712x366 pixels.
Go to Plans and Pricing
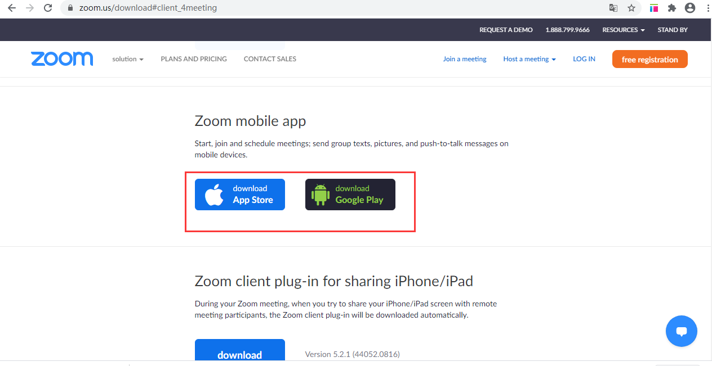click(x=194, y=59)
